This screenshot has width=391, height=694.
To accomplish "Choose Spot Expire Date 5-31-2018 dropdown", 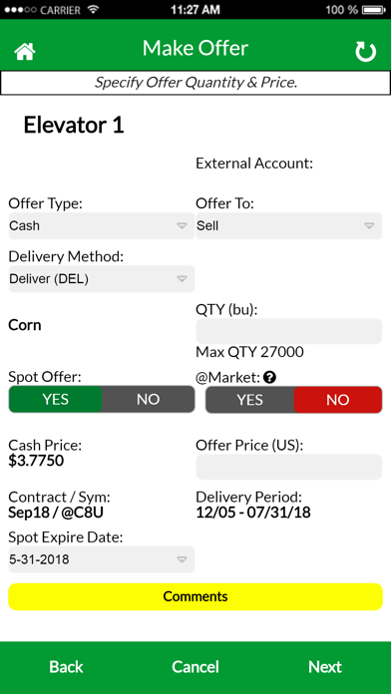I will [x=102, y=559].
